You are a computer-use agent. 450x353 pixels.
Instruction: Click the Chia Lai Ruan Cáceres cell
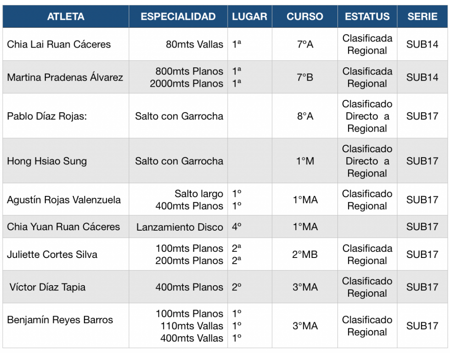[66, 44]
